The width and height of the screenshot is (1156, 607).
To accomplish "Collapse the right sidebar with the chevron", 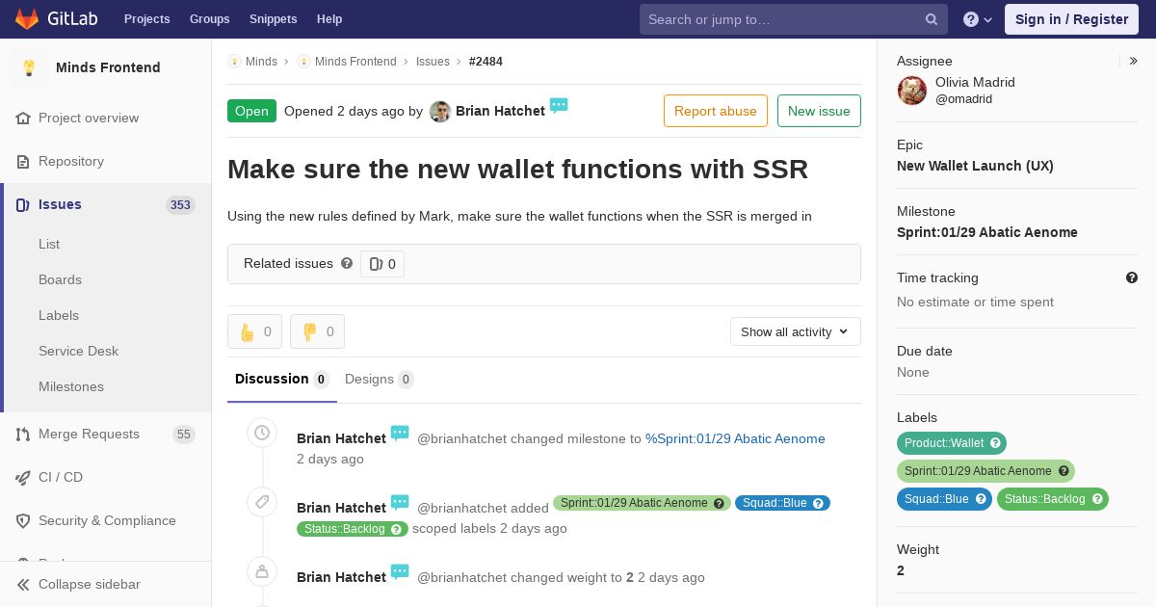I will pyautogui.click(x=1134, y=61).
